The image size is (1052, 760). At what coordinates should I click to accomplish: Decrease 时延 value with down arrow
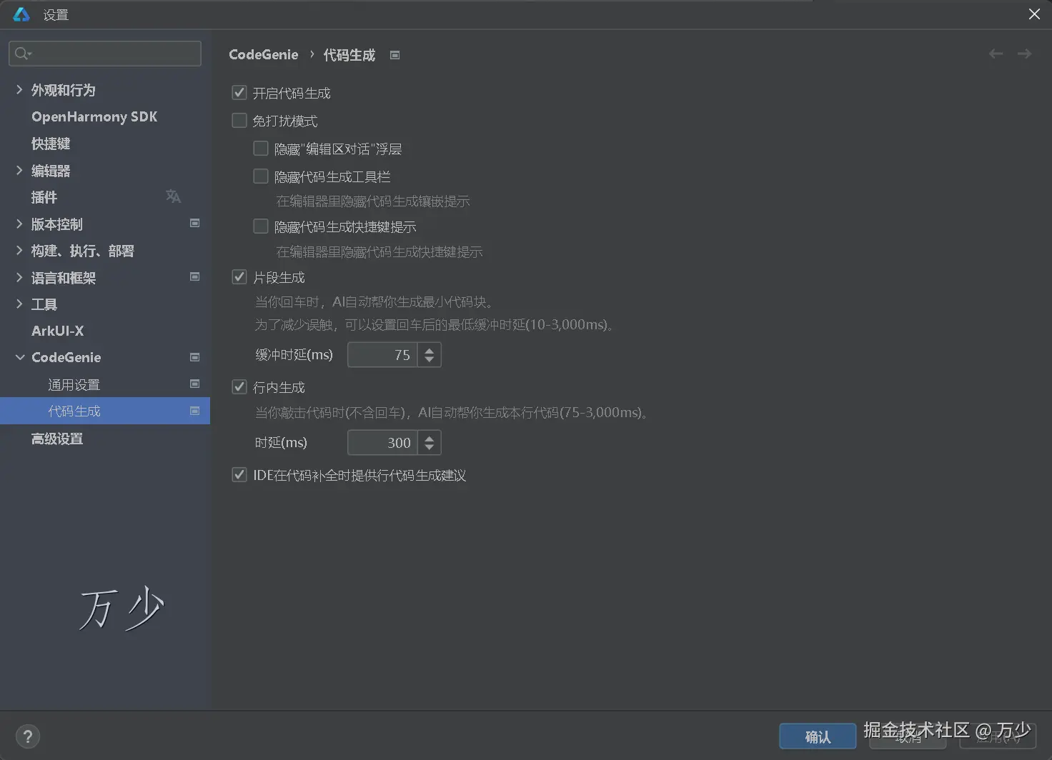coord(429,448)
